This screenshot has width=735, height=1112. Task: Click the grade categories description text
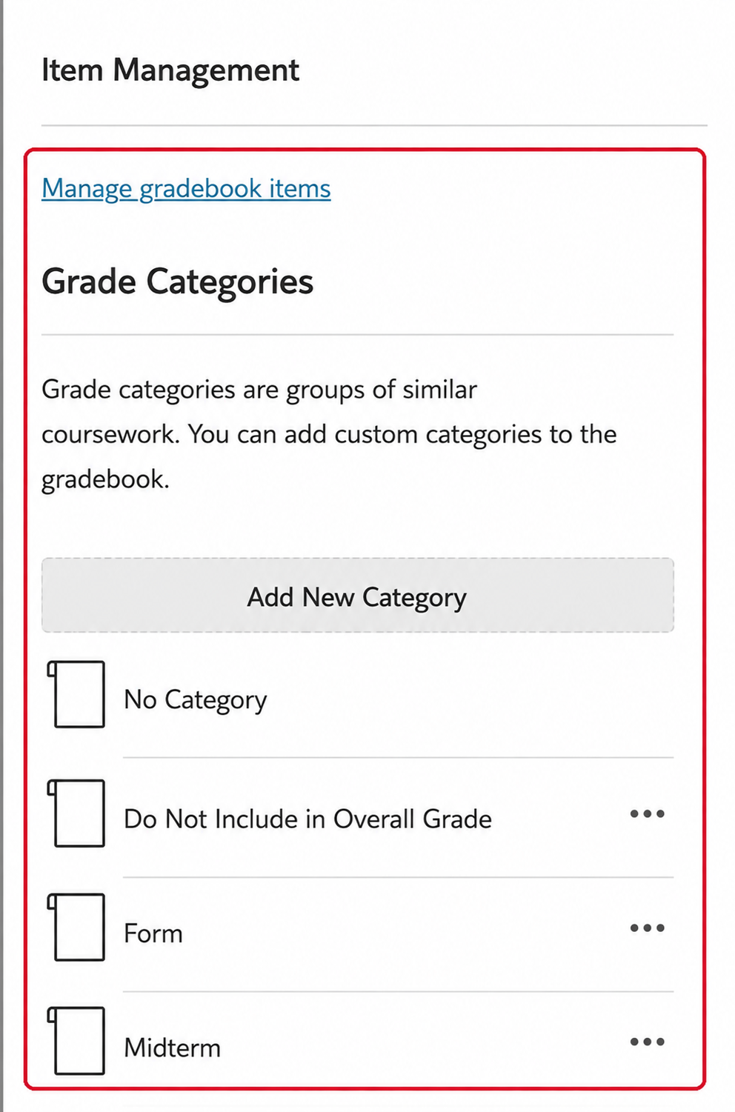tap(329, 434)
